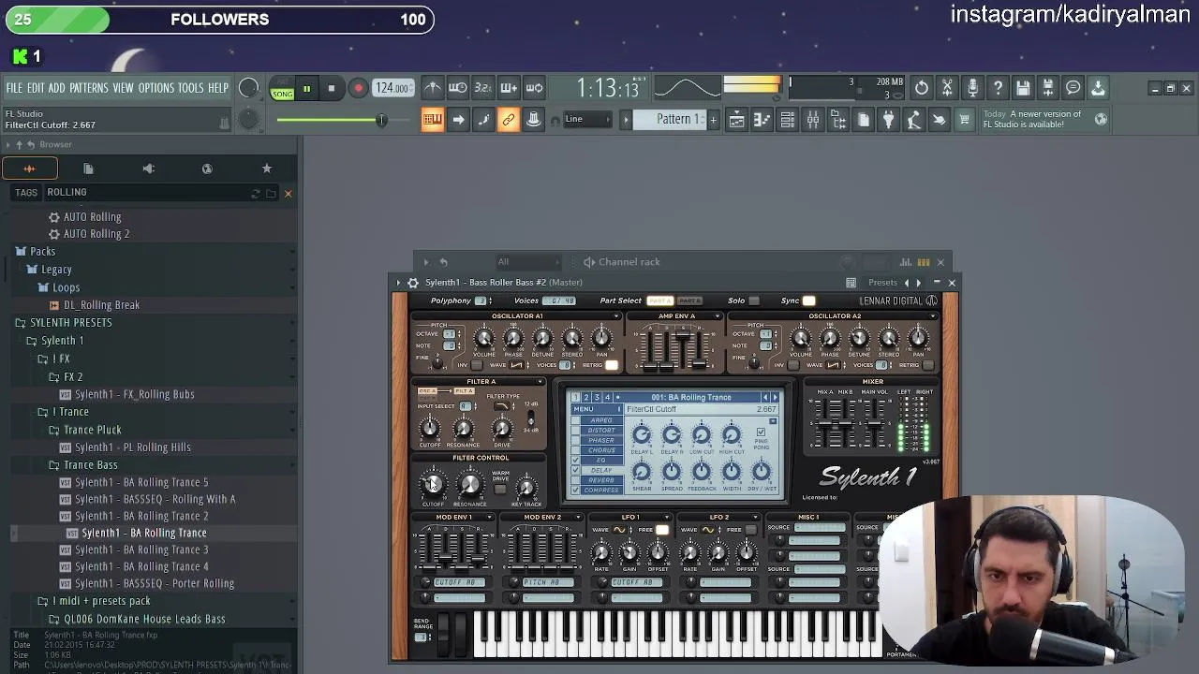This screenshot has height=674, width=1199.
Task: Click the download arrow icon top toolbar
Action: [x=1098, y=88]
